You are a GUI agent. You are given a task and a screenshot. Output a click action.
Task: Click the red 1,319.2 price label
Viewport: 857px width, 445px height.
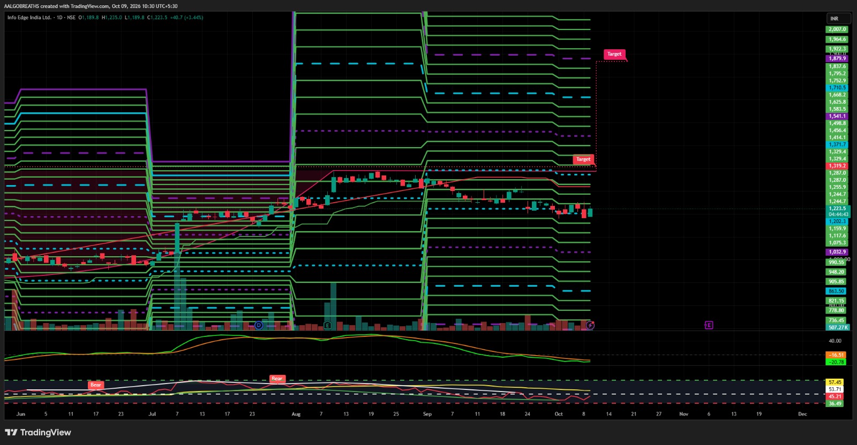point(837,166)
